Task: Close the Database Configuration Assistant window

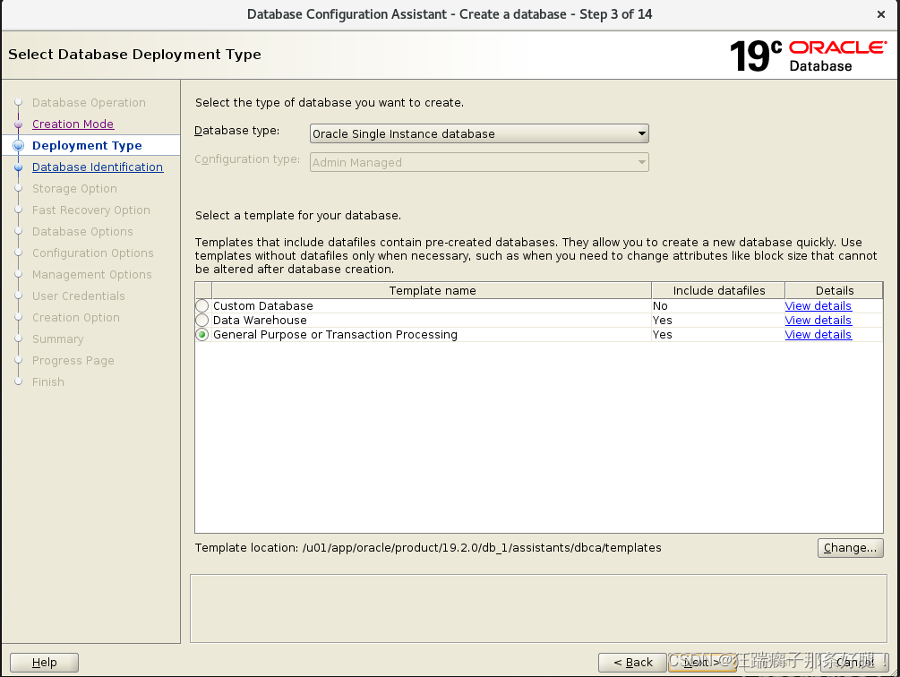Action: (x=881, y=14)
